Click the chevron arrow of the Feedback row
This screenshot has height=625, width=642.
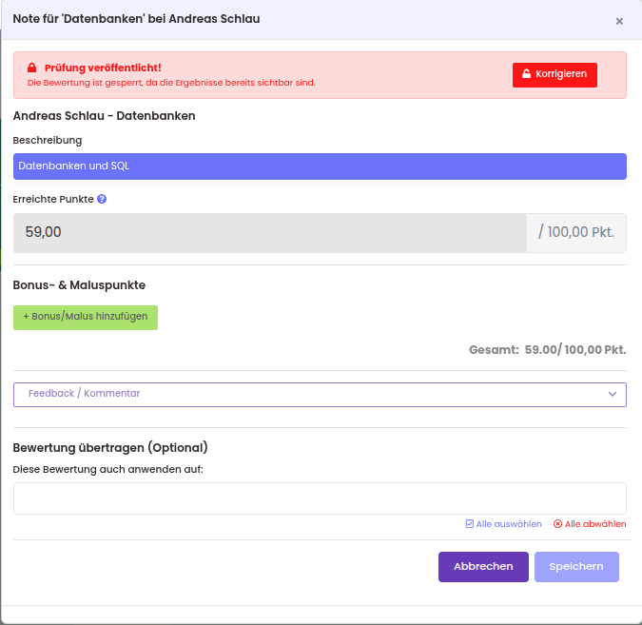[613, 394]
